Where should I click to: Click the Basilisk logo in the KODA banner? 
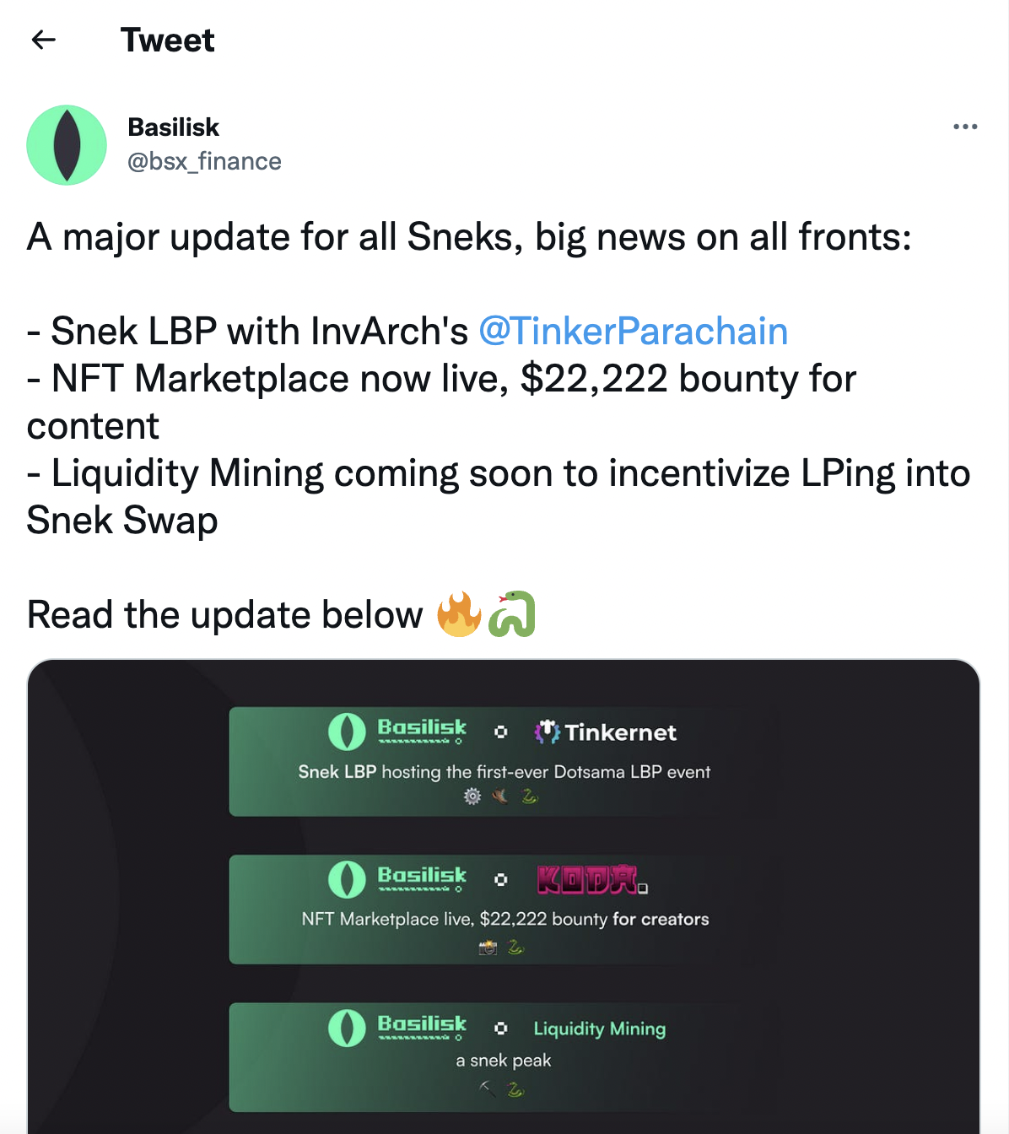(397, 879)
